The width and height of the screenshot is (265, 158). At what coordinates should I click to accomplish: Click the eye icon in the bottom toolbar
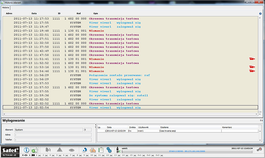pos(71,150)
